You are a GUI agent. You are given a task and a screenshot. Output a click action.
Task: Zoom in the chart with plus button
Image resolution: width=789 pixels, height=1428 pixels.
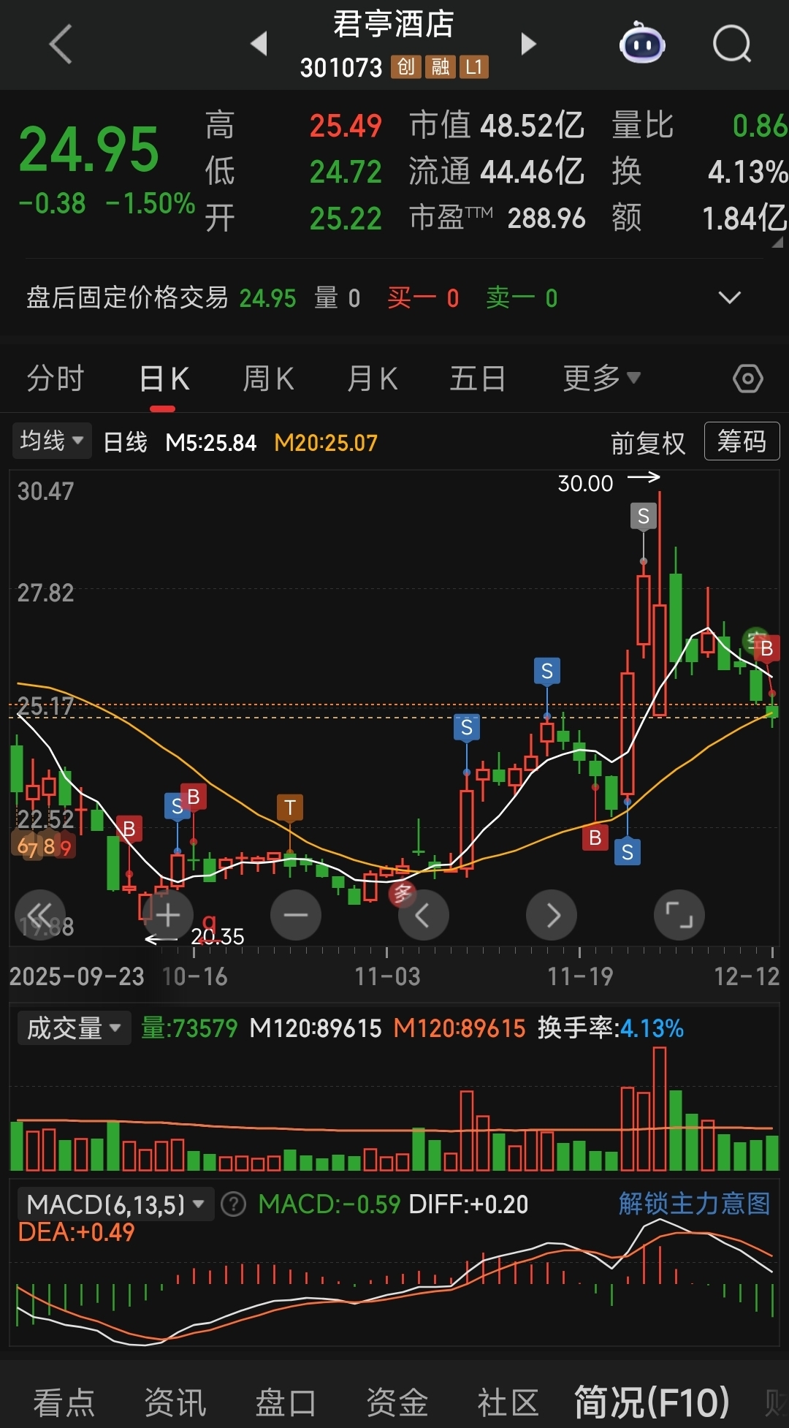[x=168, y=915]
